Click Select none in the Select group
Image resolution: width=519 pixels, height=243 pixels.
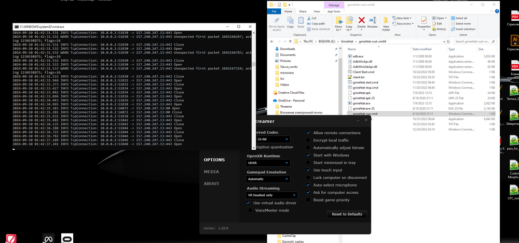coord(460,23)
